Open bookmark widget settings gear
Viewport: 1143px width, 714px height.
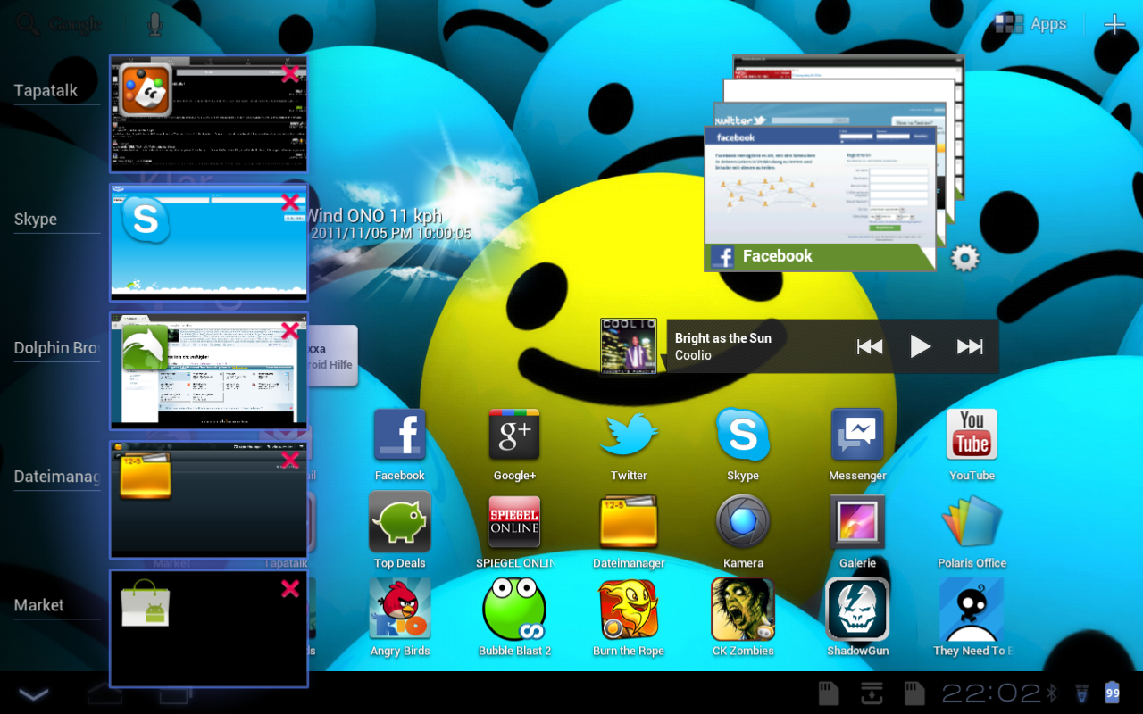964,259
